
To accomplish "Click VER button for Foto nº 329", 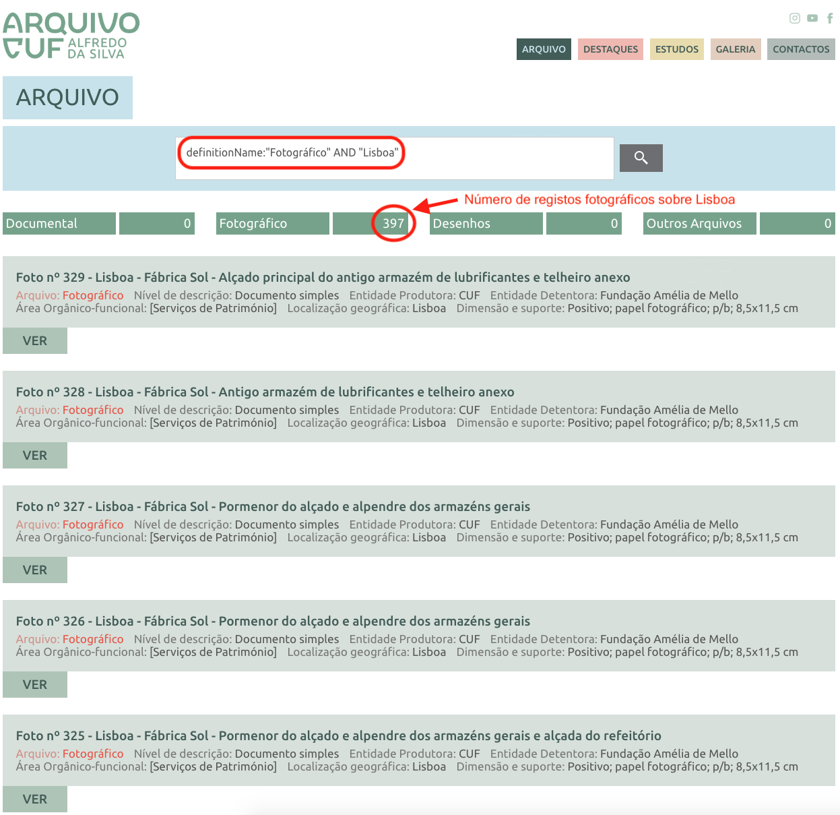I will coord(35,341).
